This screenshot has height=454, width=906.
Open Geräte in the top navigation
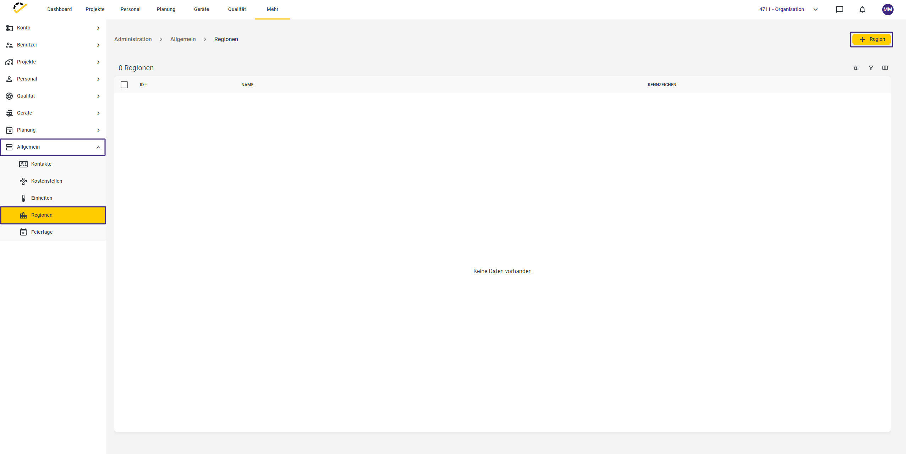(x=202, y=9)
